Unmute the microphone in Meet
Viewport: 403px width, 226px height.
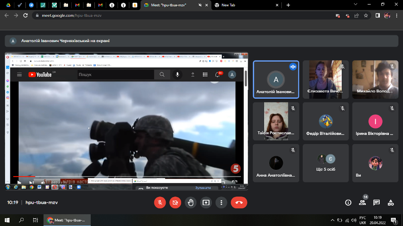pyautogui.click(x=160, y=202)
